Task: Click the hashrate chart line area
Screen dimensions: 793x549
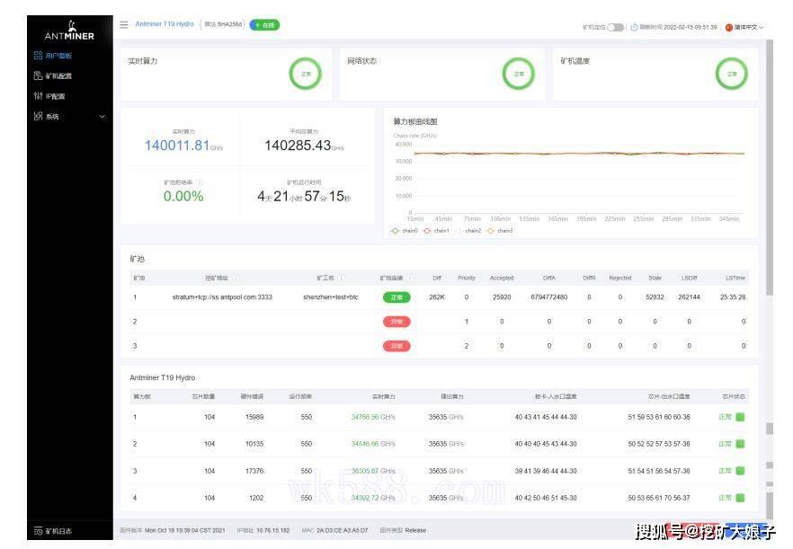Action: click(579, 153)
